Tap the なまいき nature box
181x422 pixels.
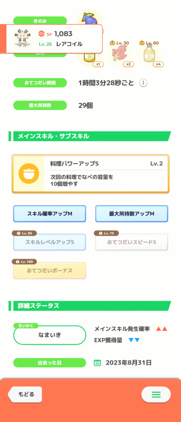tap(49, 335)
